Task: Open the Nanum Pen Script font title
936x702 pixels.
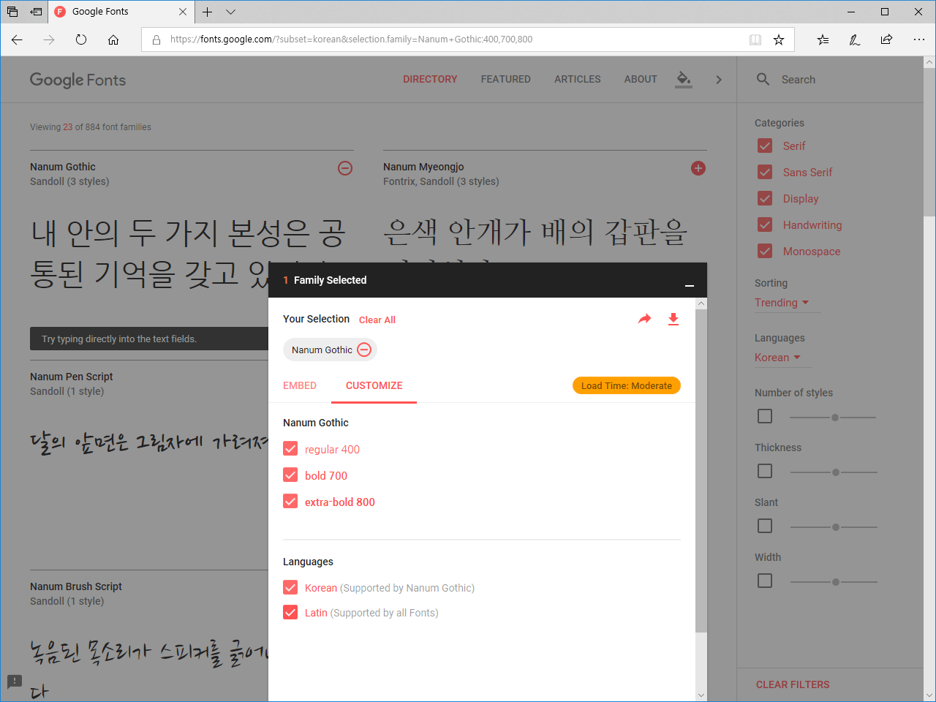Action: pyautogui.click(x=72, y=377)
